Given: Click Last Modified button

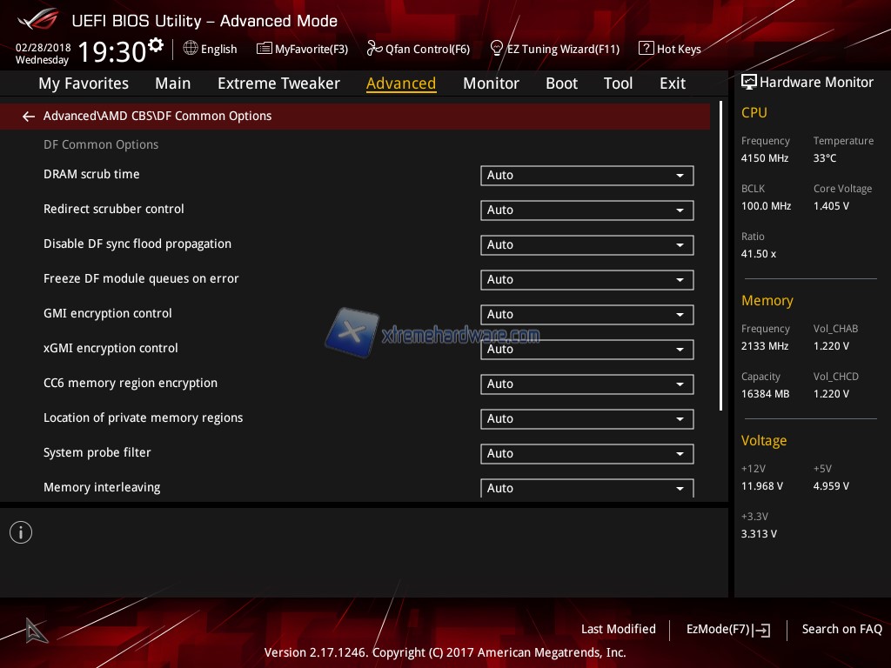Looking at the screenshot, I should click(x=618, y=629).
